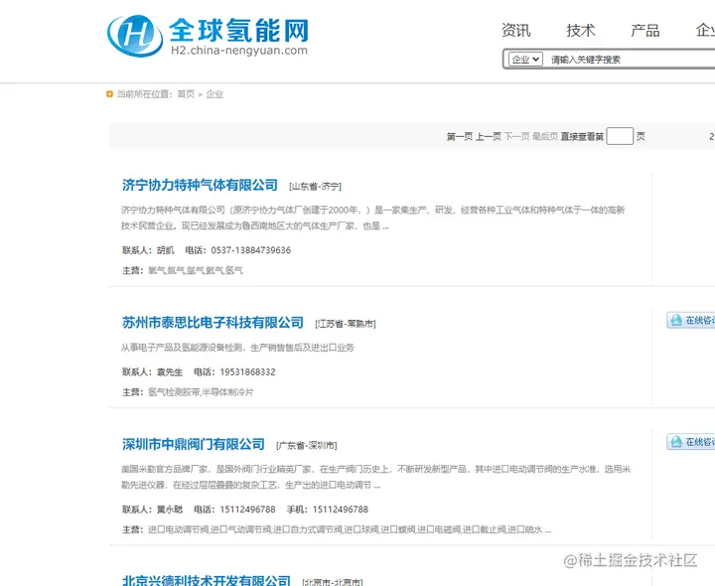Open 苏州市泰思比电子科技有限公司 company page
Viewport: 715px width, 586px height.
213,323
